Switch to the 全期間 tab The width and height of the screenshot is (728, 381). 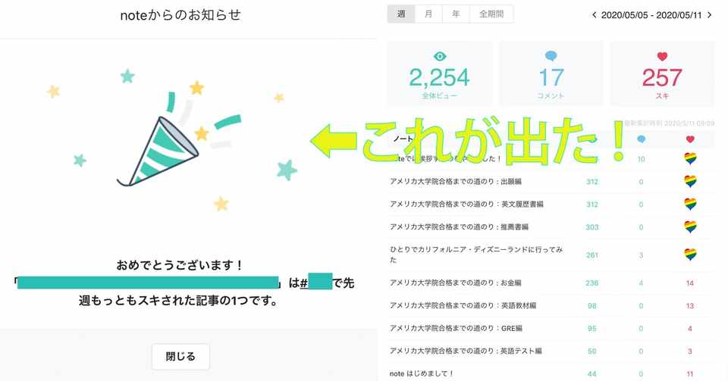click(491, 14)
